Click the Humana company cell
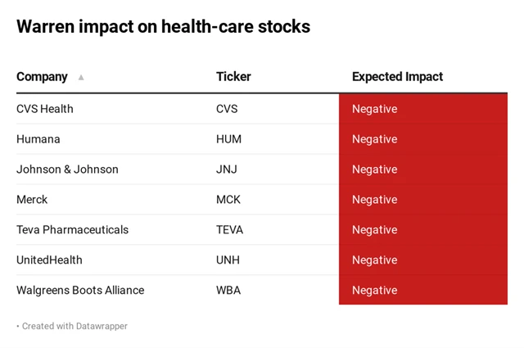 [38, 139]
